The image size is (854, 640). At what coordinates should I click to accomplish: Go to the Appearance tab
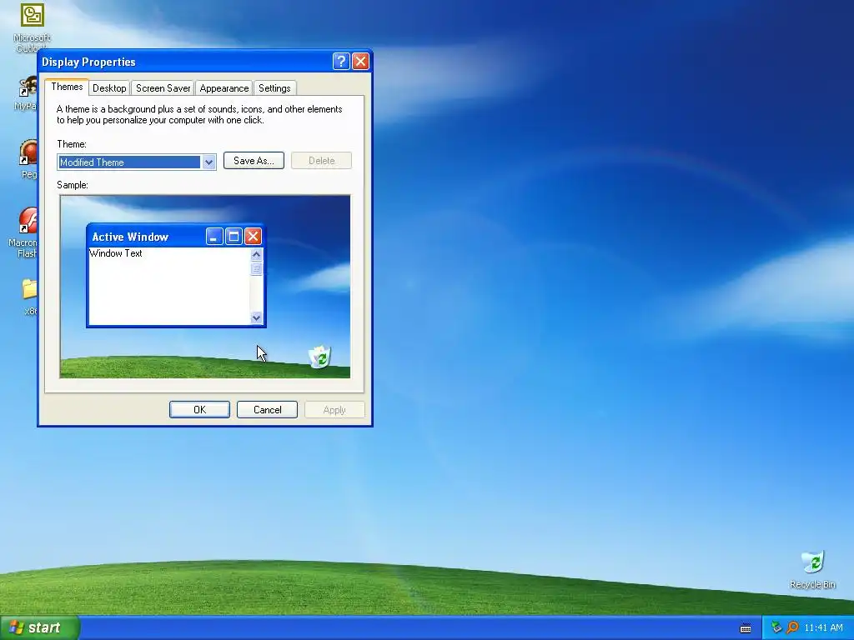[x=224, y=88]
